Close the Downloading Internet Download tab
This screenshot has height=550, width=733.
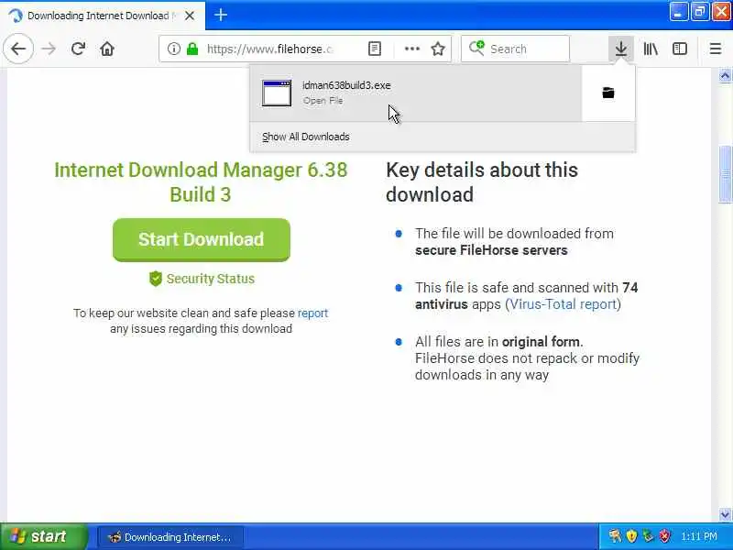pyautogui.click(x=190, y=16)
